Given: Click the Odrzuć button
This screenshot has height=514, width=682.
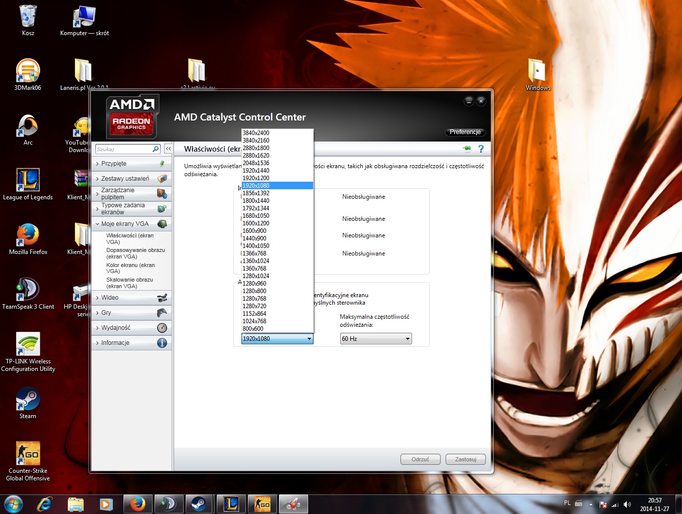Looking at the screenshot, I should tap(421, 459).
